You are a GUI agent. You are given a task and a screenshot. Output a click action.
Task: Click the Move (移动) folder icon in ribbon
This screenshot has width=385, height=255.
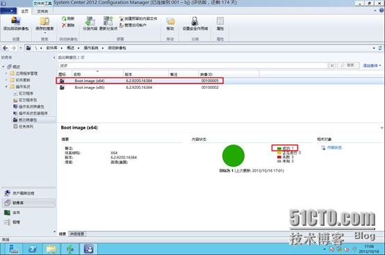(170, 22)
